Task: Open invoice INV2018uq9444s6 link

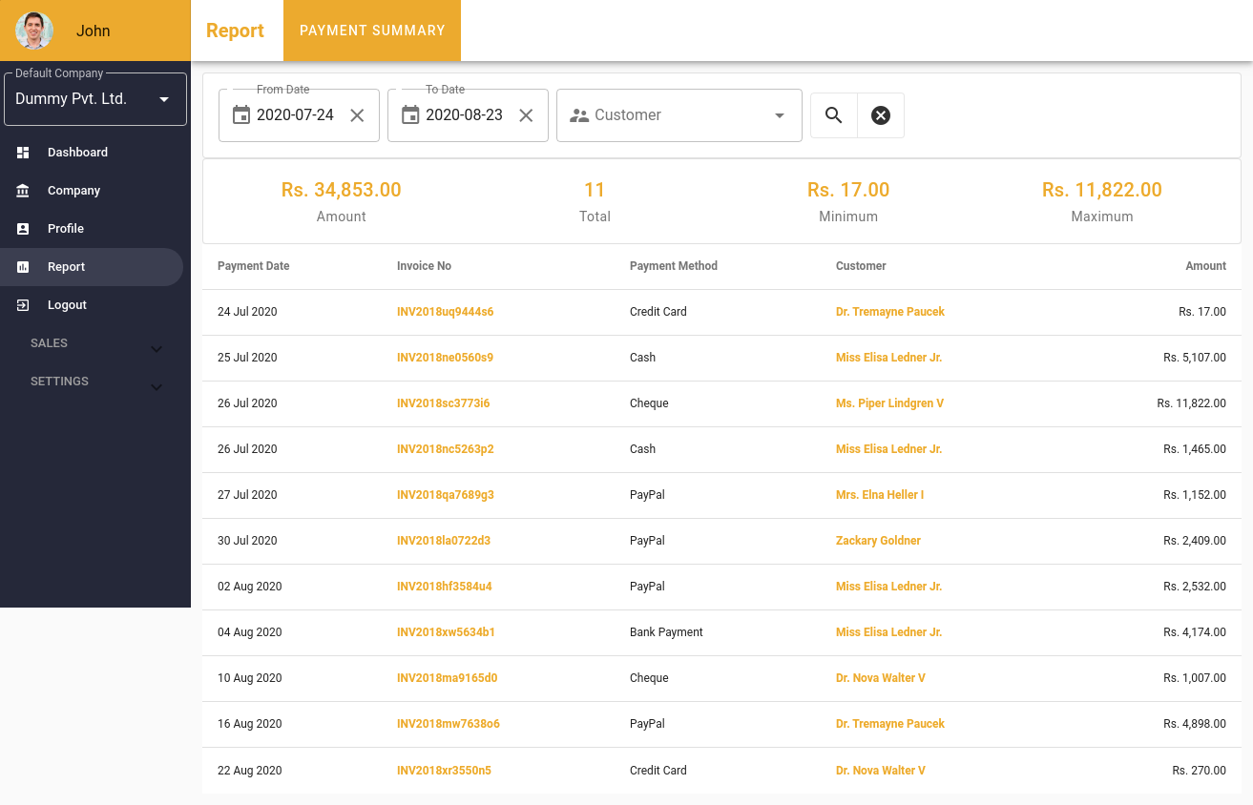Action: click(x=445, y=312)
